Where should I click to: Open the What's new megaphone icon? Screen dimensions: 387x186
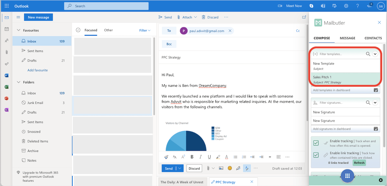click(369, 6)
